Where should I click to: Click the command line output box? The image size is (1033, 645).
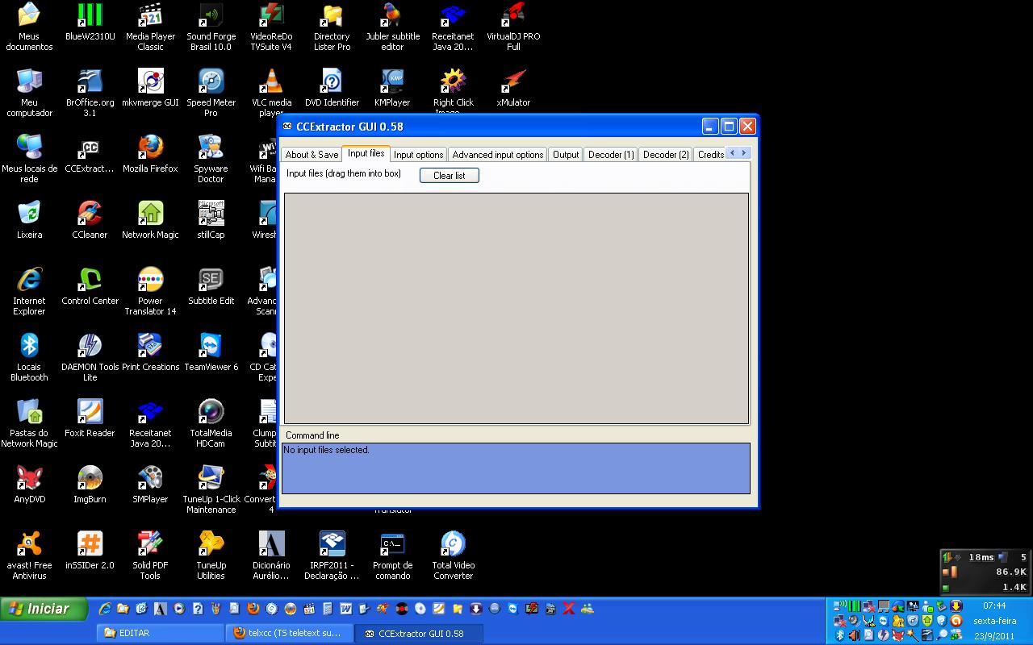click(x=516, y=468)
